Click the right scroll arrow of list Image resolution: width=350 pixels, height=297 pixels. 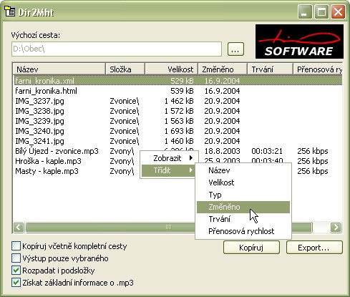tap(336, 227)
